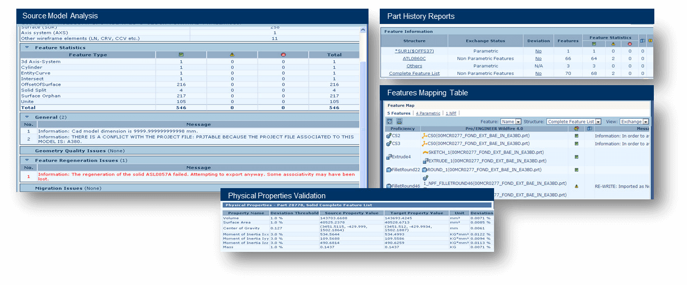Collapse the General messages section
The height and width of the screenshot is (285, 687).
27,117
